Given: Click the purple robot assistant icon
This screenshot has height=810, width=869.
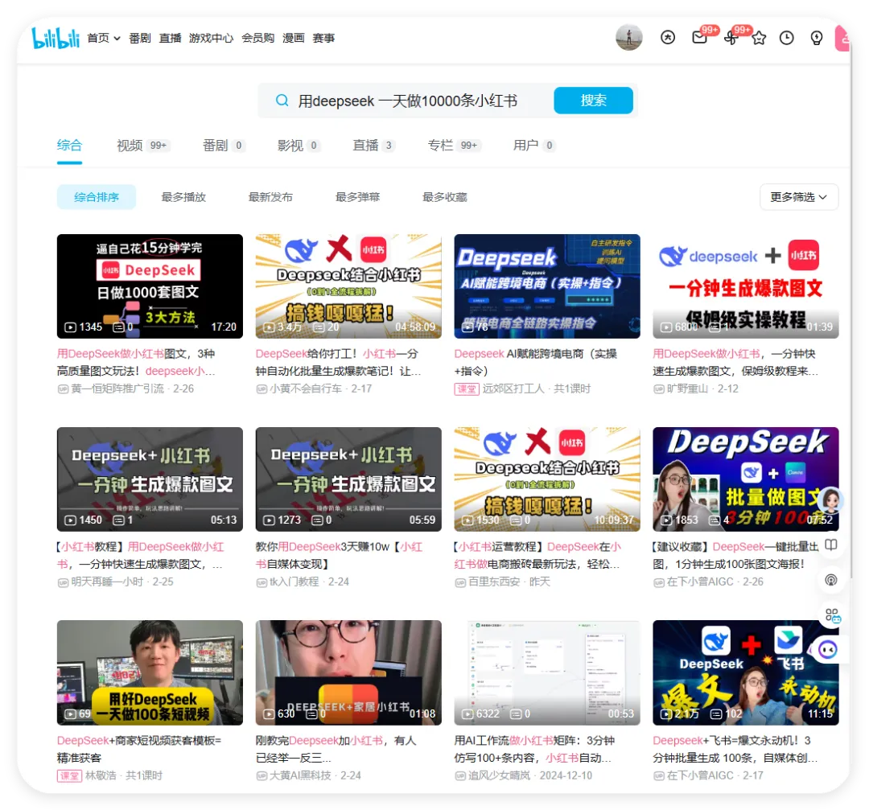Looking at the screenshot, I should click(x=827, y=649).
